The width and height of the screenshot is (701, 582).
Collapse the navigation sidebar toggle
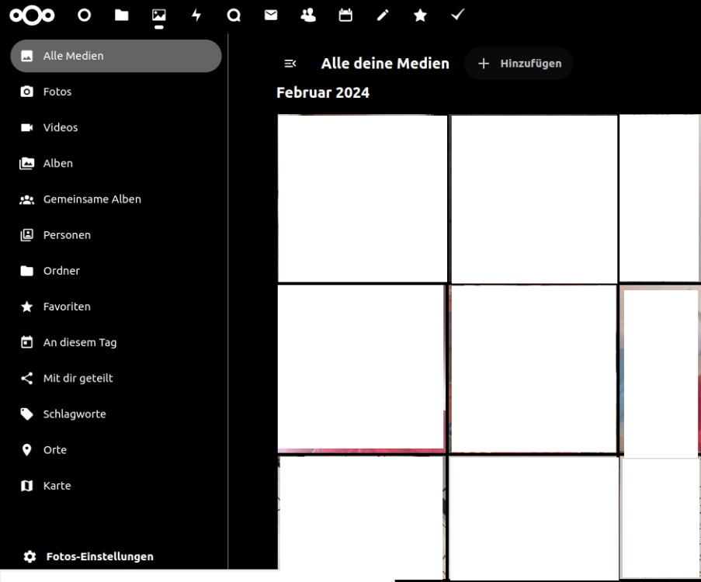(x=290, y=64)
